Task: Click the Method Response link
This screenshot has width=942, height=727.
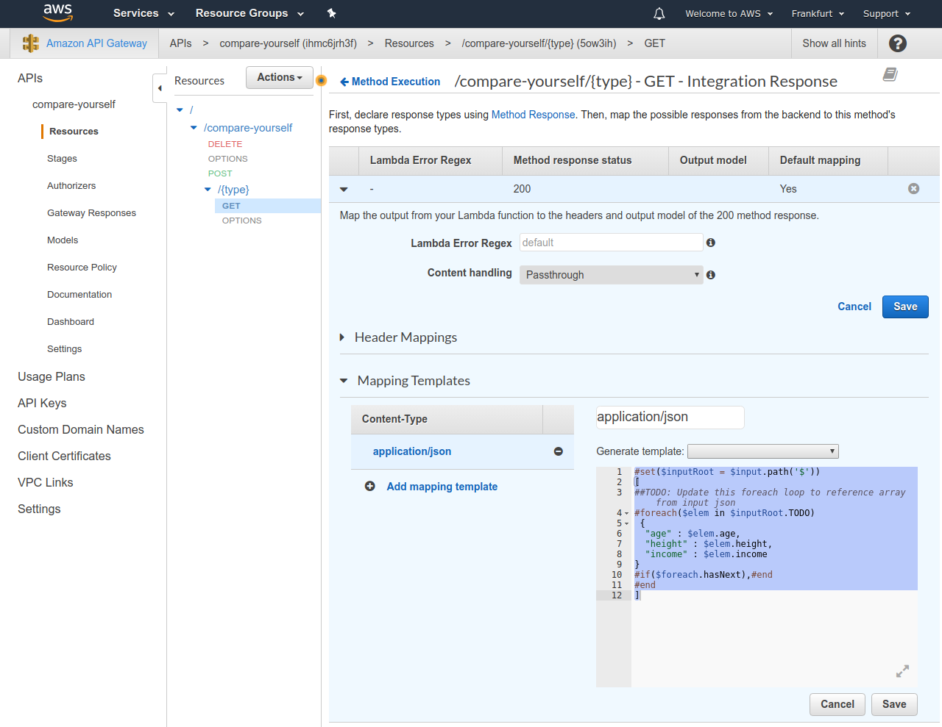Action: (x=534, y=115)
